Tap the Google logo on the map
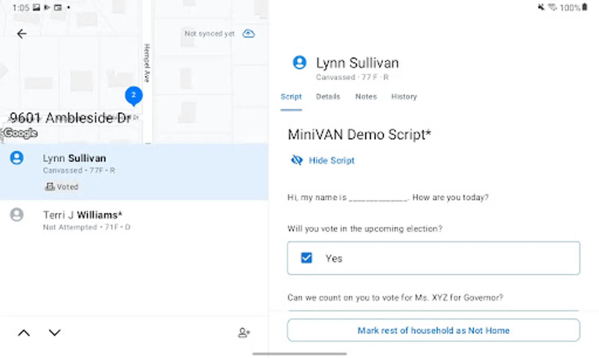Image resolution: width=599 pixels, height=358 pixels. [20, 133]
